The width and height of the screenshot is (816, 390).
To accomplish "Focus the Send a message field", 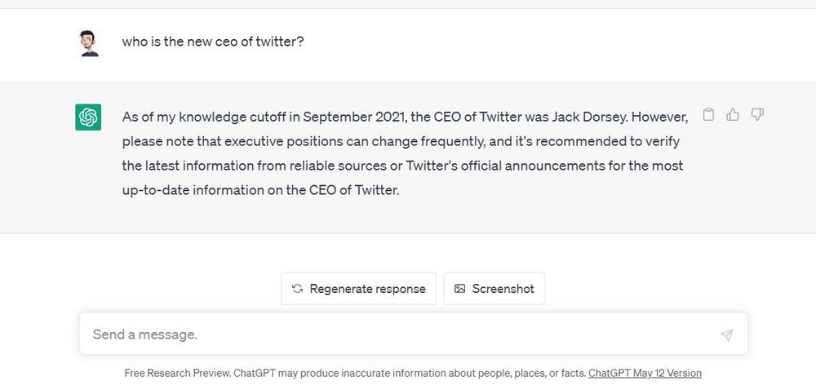I will (413, 334).
